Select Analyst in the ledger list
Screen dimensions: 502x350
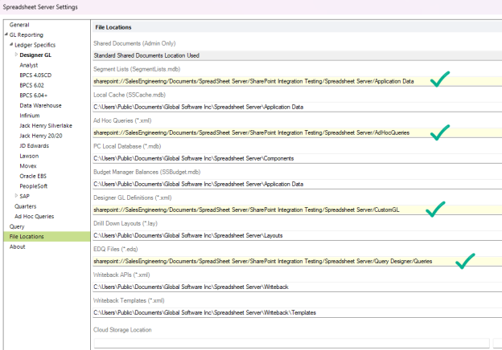click(29, 65)
